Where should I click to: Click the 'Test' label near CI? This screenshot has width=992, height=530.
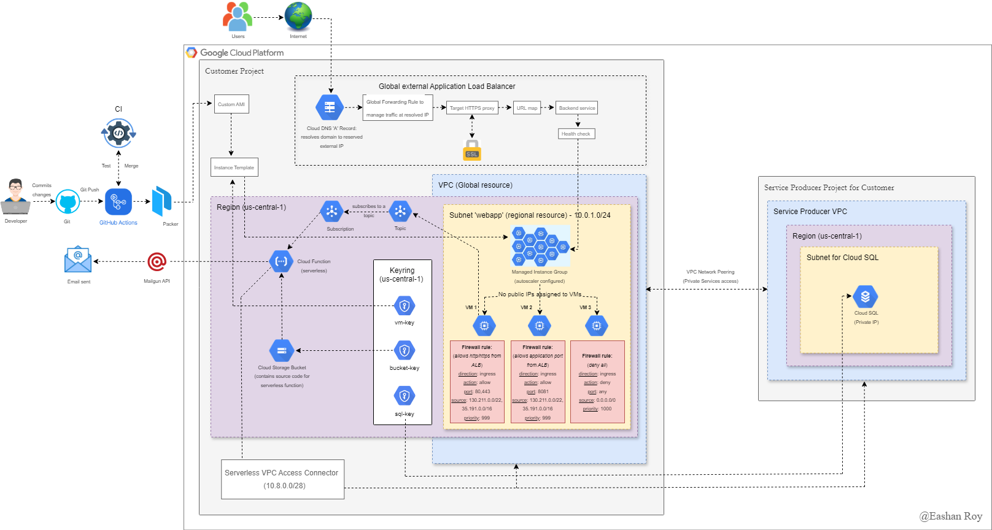point(106,166)
